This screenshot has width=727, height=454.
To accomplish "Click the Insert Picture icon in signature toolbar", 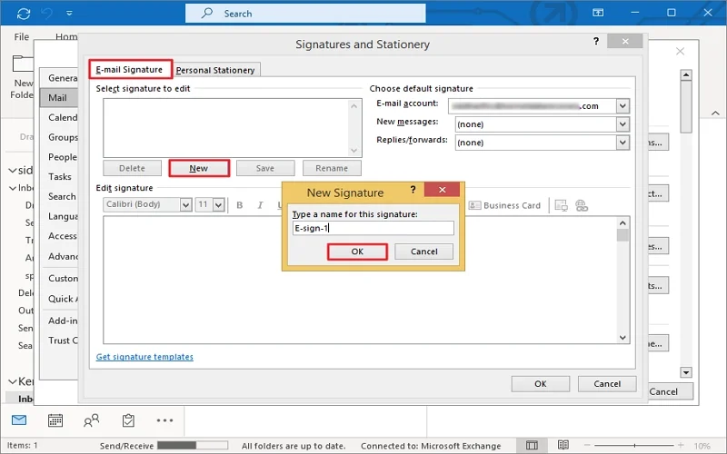I will [x=561, y=205].
